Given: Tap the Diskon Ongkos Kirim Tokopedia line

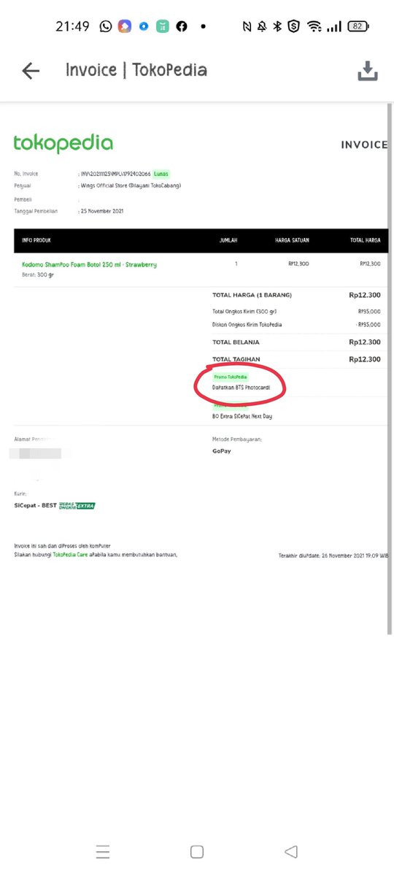Looking at the screenshot, I should click(296, 324).
